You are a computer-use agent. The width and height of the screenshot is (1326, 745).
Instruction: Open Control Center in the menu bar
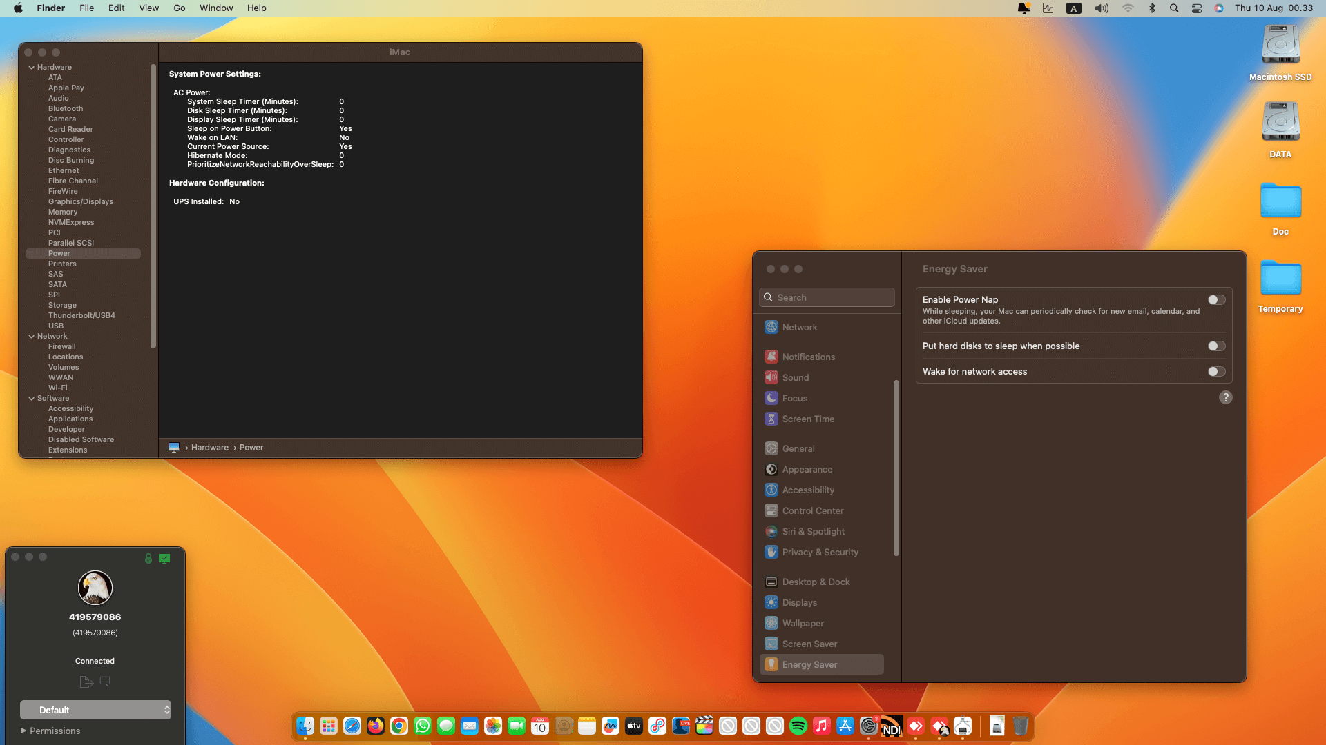[x=1197, y=8]
